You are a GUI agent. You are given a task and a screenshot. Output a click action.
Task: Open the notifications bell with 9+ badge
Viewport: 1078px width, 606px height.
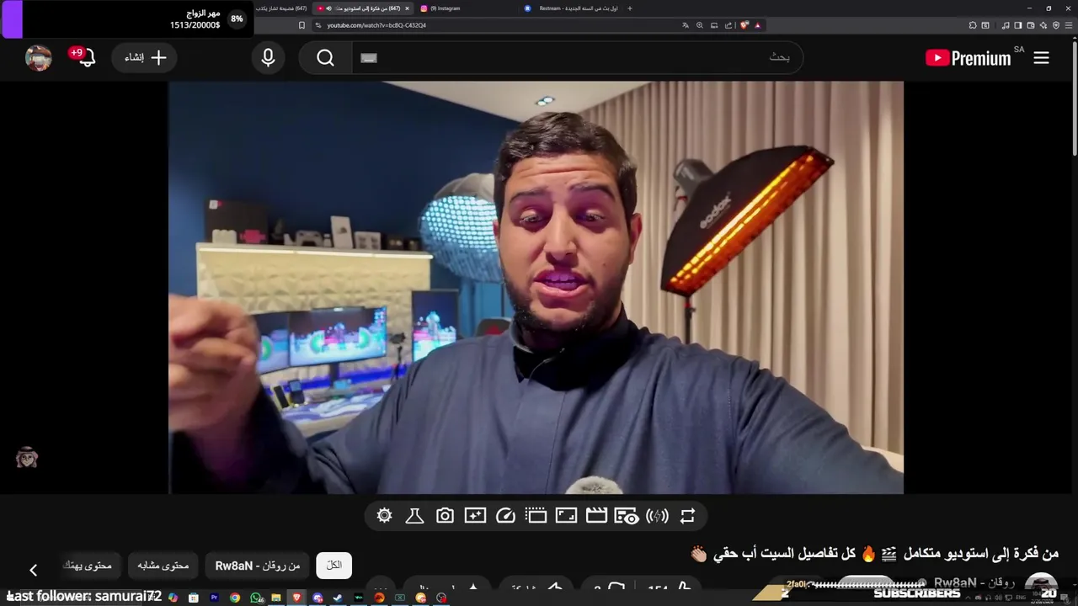(86, 58)
